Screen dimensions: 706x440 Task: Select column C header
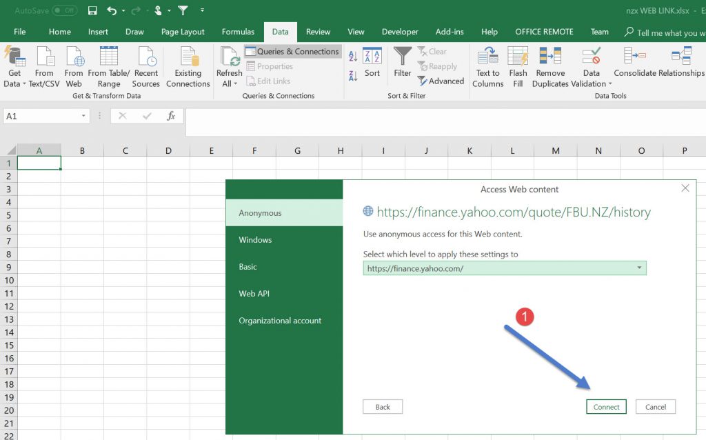[125, 150]
